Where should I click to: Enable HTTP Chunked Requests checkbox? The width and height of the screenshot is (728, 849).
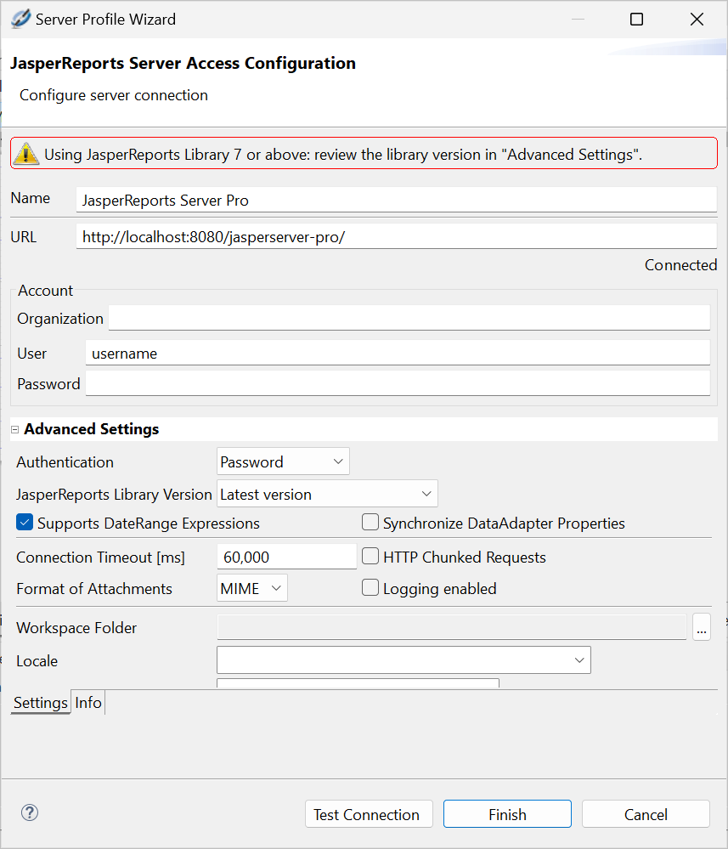tap(370, 556)
